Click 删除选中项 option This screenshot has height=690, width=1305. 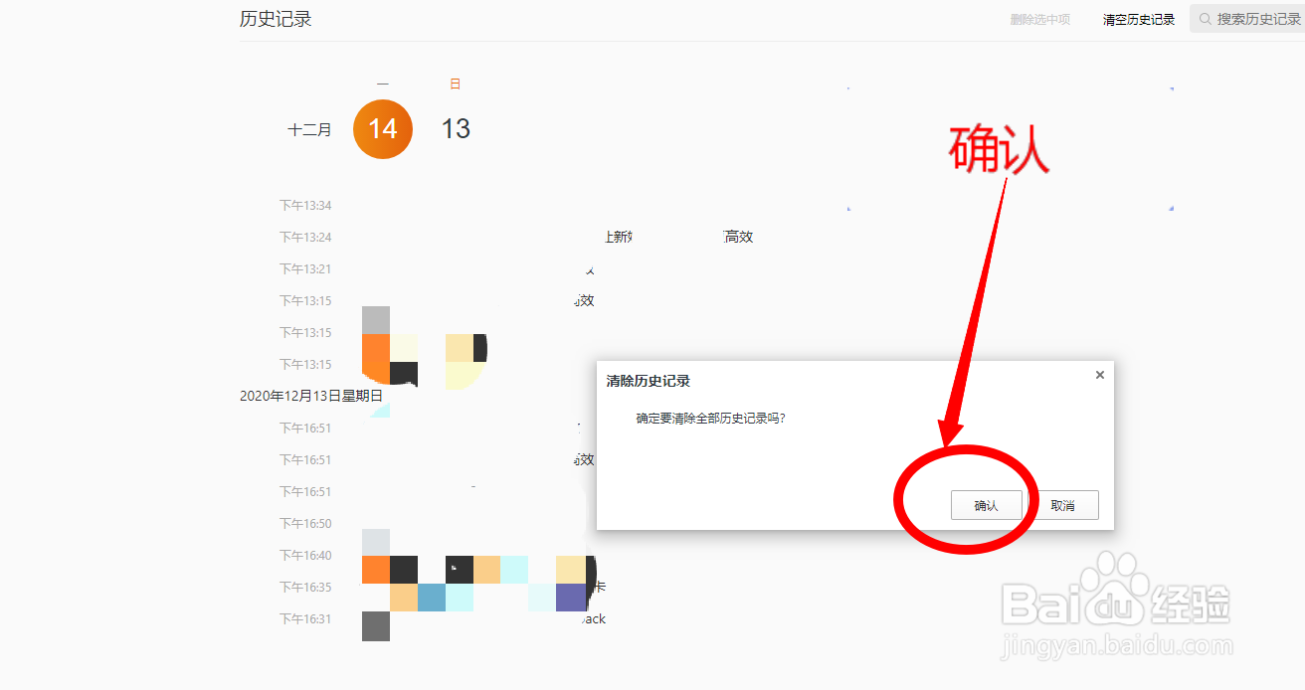pos(1040,19)
